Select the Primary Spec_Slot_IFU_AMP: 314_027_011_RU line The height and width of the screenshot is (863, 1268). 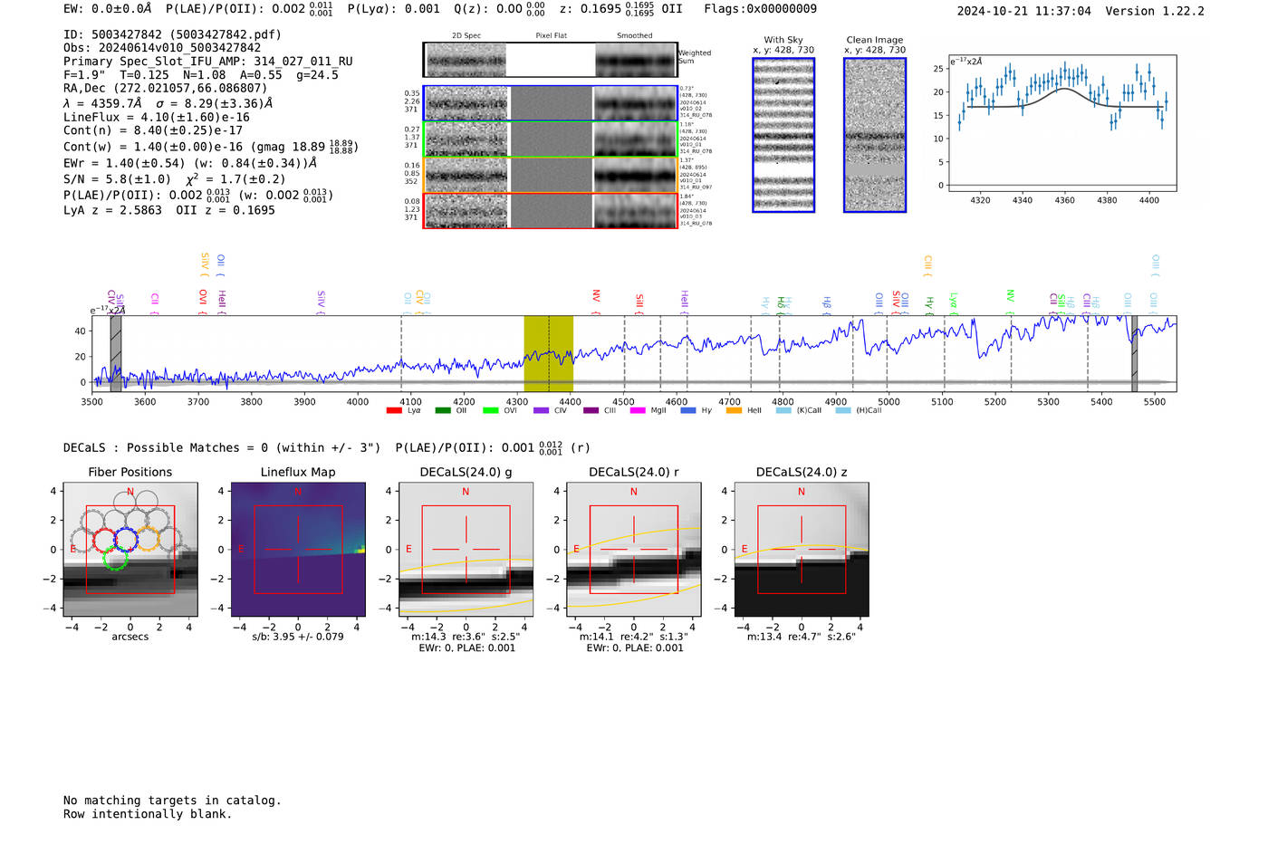click(208, 62)
